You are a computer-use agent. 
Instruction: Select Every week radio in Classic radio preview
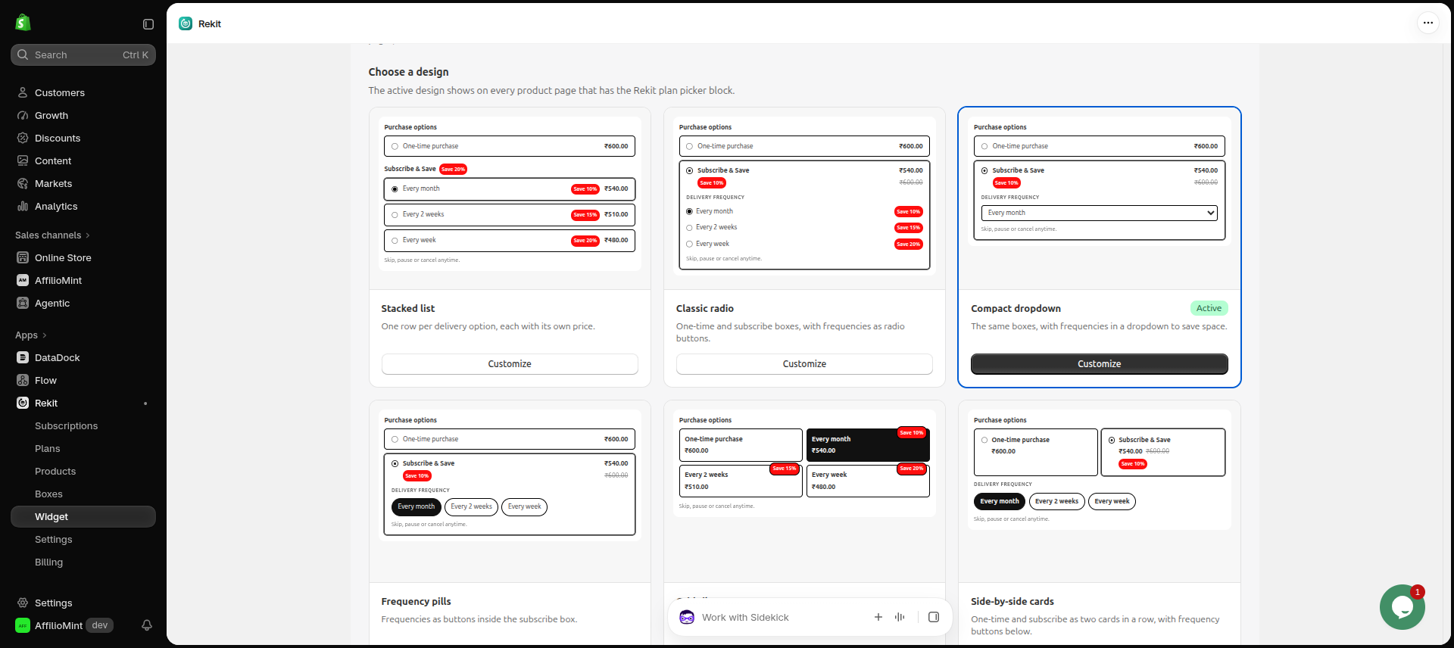click(689, 244)
